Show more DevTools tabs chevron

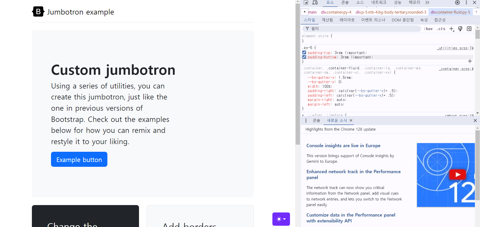click(x=427, y=3)
